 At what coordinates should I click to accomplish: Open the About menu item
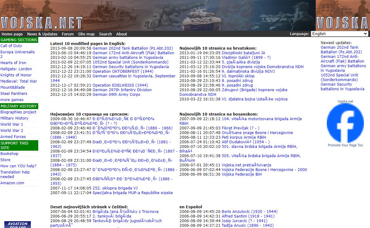click(x=121, y=34)
